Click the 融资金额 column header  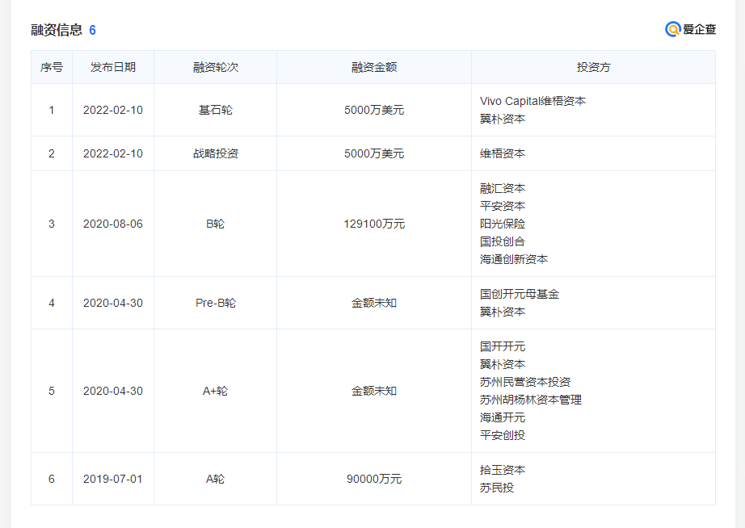click(x=373, y=67)
